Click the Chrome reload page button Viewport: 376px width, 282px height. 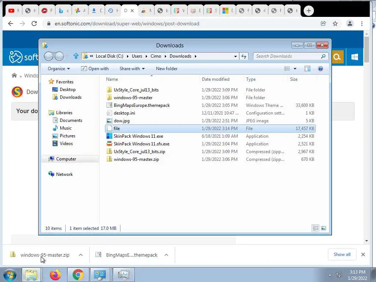(x=34, y=23)
